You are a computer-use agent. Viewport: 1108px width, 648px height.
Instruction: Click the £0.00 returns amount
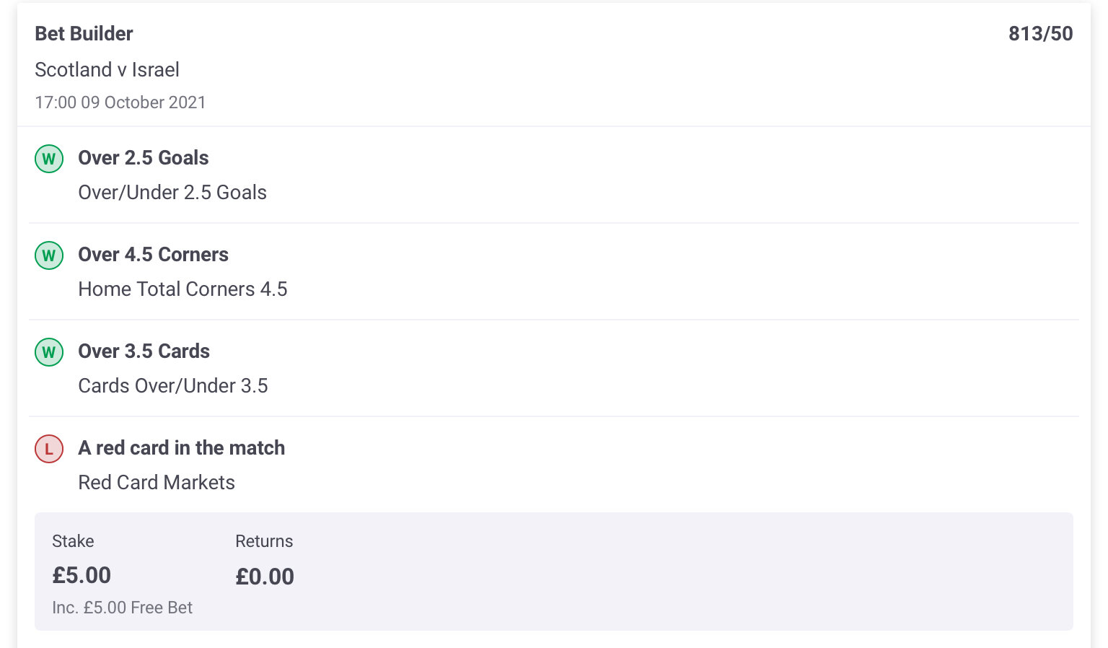click(x=265, y=577)
